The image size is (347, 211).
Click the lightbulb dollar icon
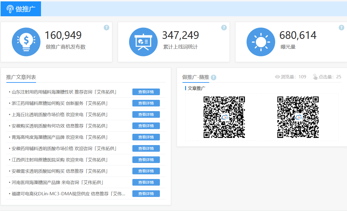(26, 42)
